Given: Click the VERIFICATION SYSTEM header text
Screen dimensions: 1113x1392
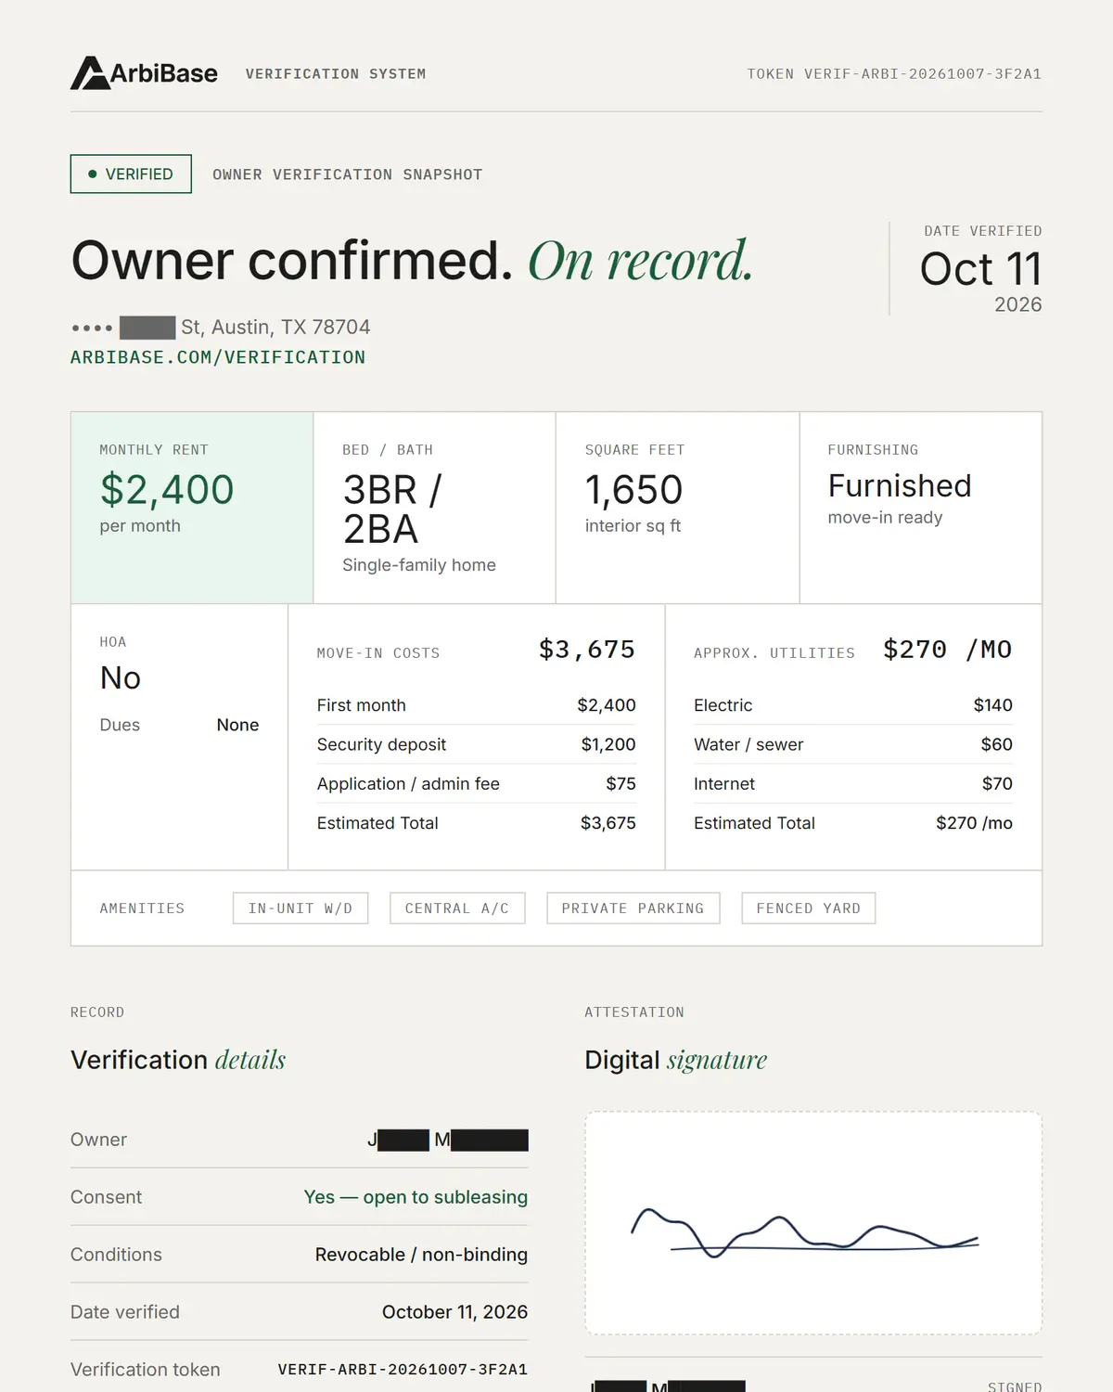Looking at the screenshot, I should tap(336, 74).
